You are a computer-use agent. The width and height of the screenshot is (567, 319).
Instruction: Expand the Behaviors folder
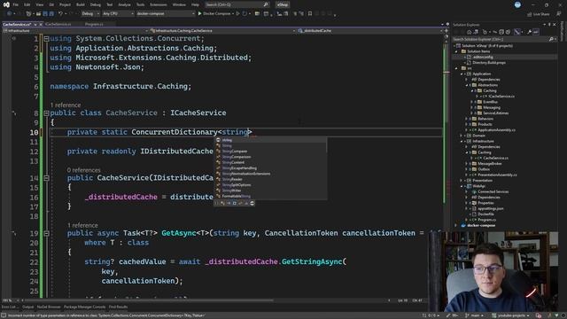click(x=467, y=119)
